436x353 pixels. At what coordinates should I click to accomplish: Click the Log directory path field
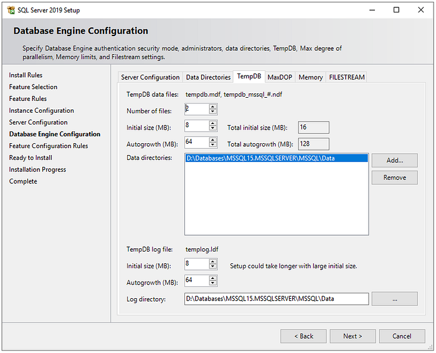tap(277, 299)
